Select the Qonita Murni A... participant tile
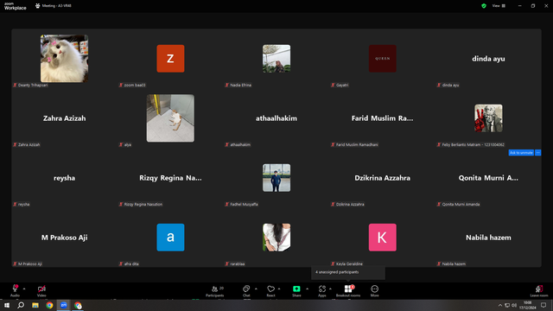The image size is (553, 311). 488,178
